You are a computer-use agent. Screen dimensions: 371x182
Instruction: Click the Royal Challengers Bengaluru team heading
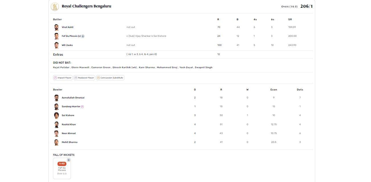tap(86, 6)
